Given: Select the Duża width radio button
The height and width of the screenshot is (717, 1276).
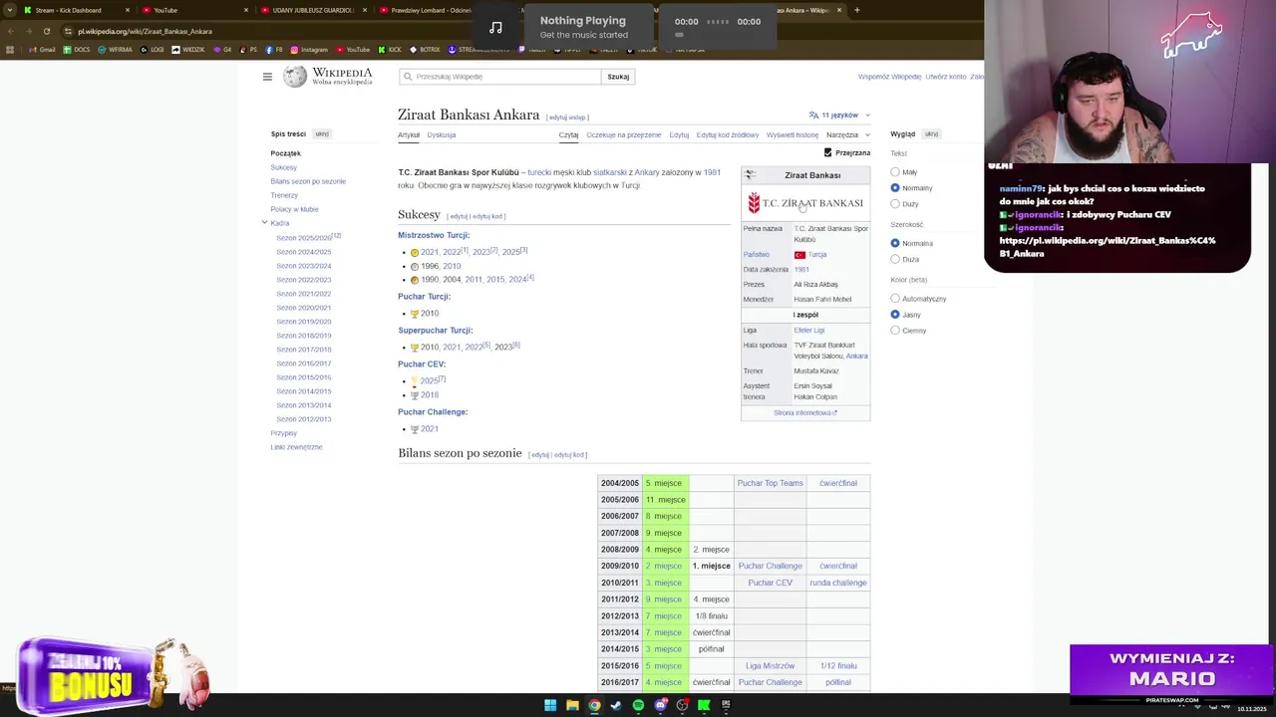Looking at the screenshot, I should (x=895, y=259).
